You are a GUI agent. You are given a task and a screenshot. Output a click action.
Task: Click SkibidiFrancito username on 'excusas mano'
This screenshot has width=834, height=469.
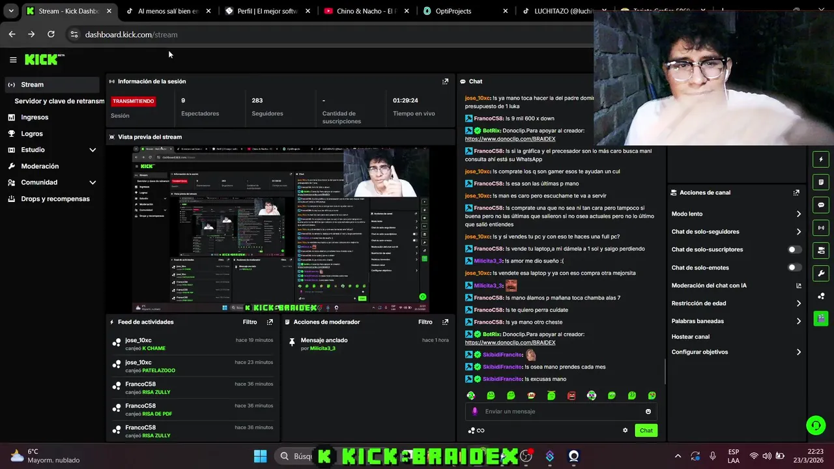[x=502, y=379]
